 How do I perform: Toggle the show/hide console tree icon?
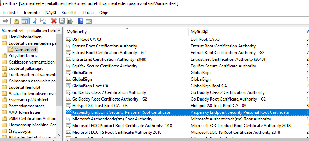point(24,21)
